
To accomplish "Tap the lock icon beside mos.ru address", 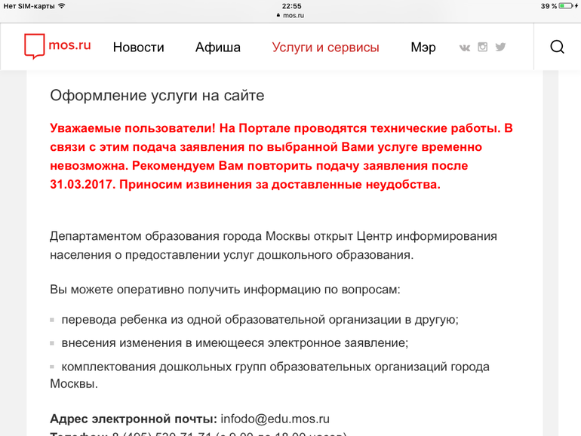I will [279, 14].
